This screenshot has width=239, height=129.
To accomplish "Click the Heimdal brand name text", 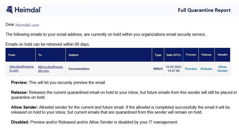I will pos(28,10).
